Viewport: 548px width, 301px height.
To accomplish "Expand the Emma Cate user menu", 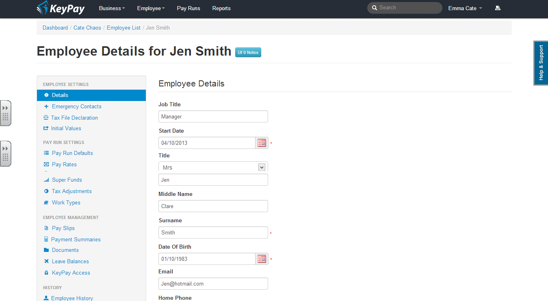I will point(465,8).
